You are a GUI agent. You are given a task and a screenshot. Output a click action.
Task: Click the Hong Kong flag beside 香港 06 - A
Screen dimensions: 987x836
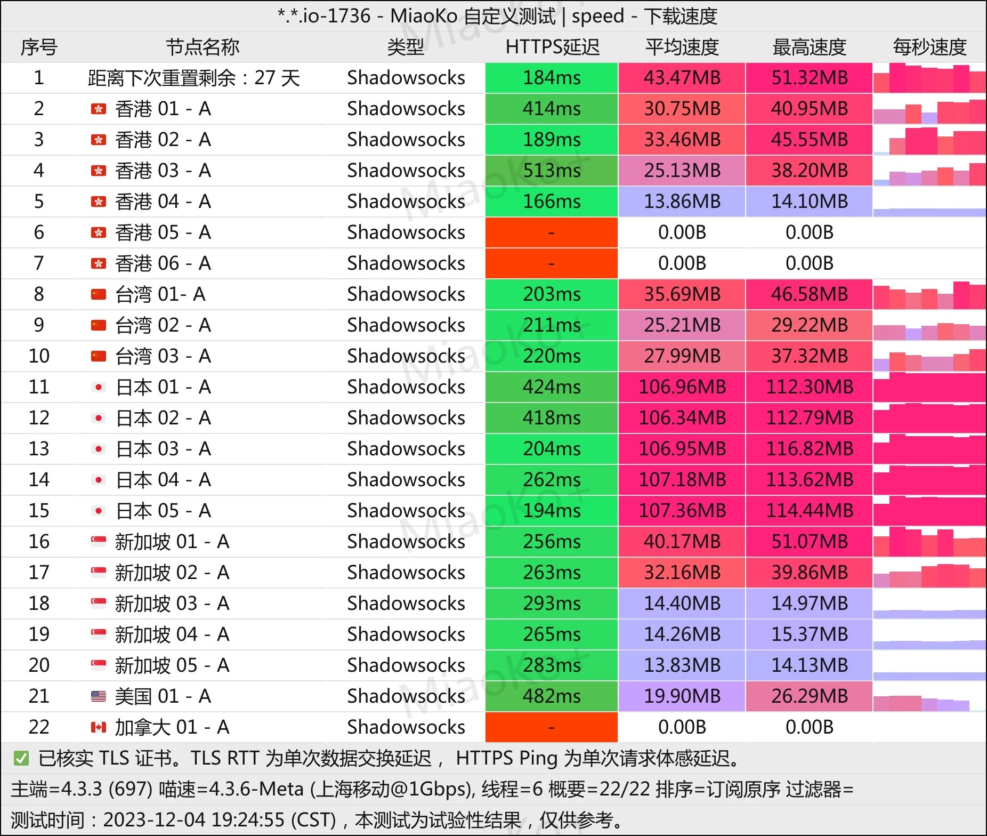point(98,264)
